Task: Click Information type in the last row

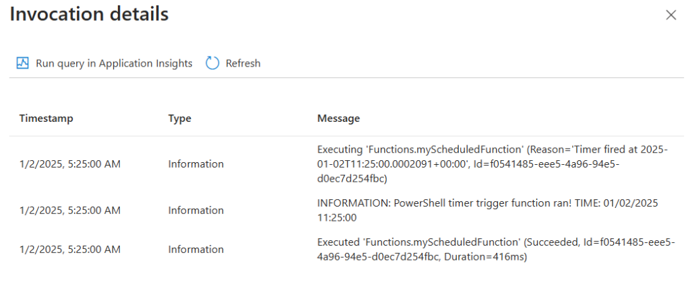Action: point(196,250)
